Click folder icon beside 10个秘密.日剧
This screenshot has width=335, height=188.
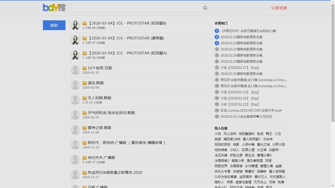click(x=84, y=68)
